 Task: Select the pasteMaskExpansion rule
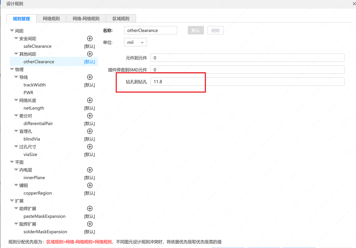pyautogui.click(x=44, y=216)
